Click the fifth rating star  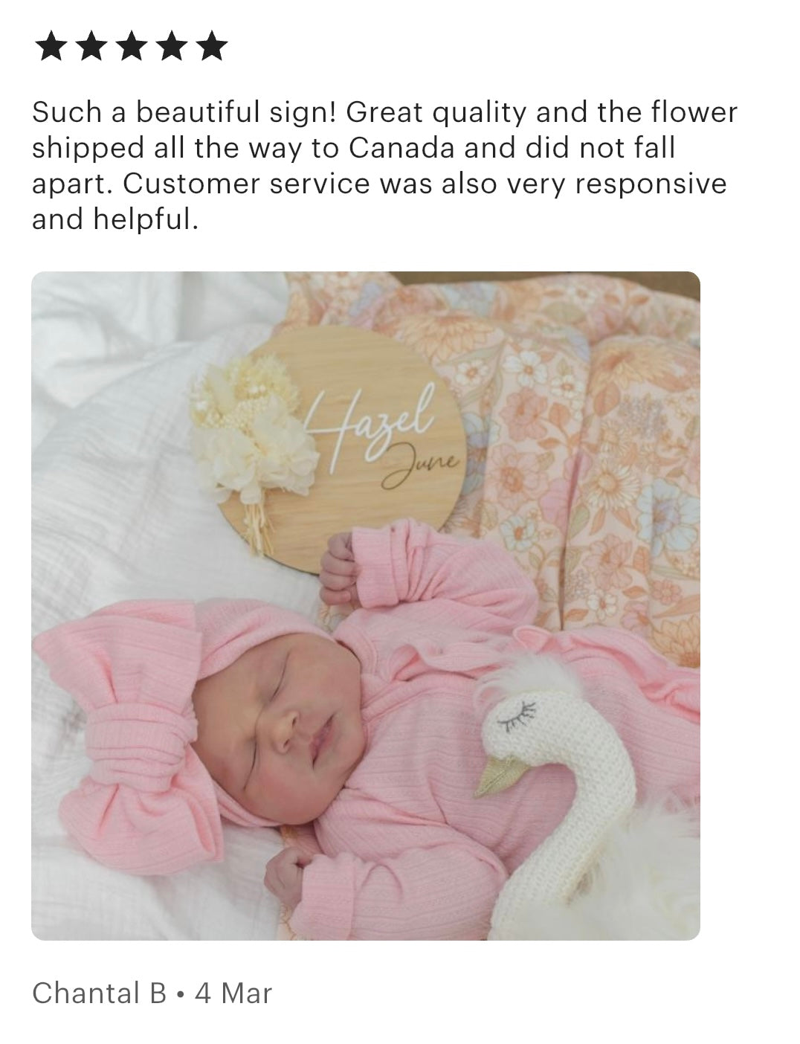(x=212, y=46)
